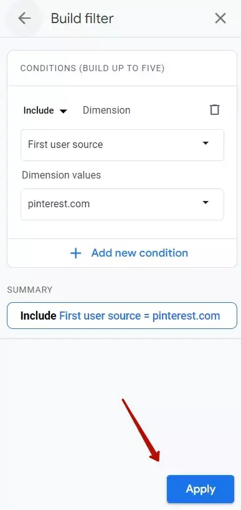Click the Dimension label next to Include

click(106, 110)
